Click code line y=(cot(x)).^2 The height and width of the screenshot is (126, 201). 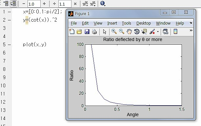click(40, 20)
